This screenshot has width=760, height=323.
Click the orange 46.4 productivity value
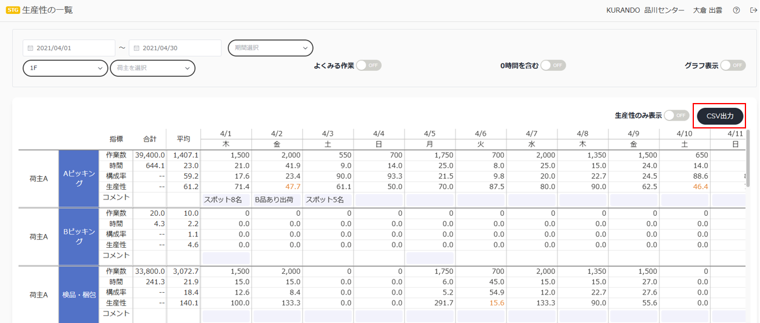(x=700, y=187)
